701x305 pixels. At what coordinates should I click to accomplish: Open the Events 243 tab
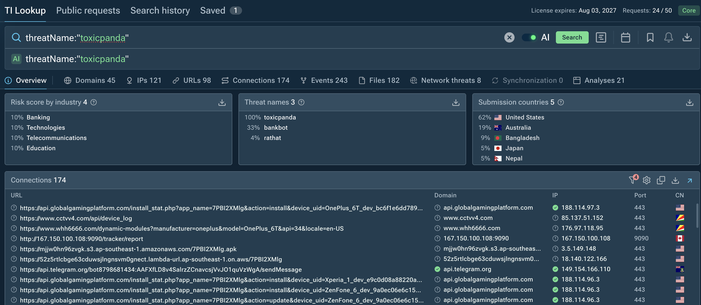[x=324, y=80]
